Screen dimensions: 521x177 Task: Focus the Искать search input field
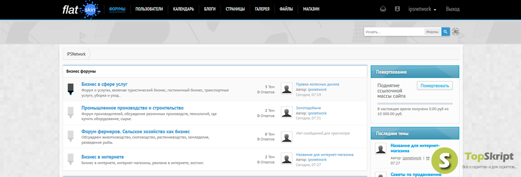pyautogui.click(x=394, y=32)
